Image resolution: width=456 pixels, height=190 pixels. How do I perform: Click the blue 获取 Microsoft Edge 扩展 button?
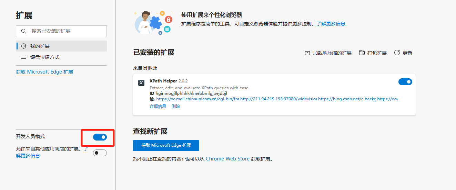tap(166, 145)
